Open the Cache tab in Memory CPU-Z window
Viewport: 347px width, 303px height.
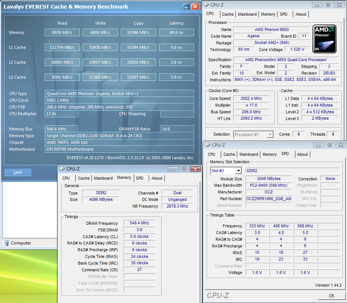click(84, 178)
